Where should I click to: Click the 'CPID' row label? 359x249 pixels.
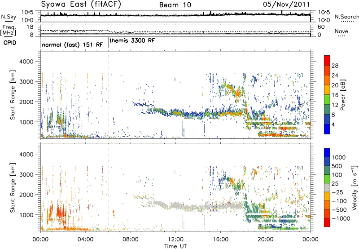pos(10,43)
